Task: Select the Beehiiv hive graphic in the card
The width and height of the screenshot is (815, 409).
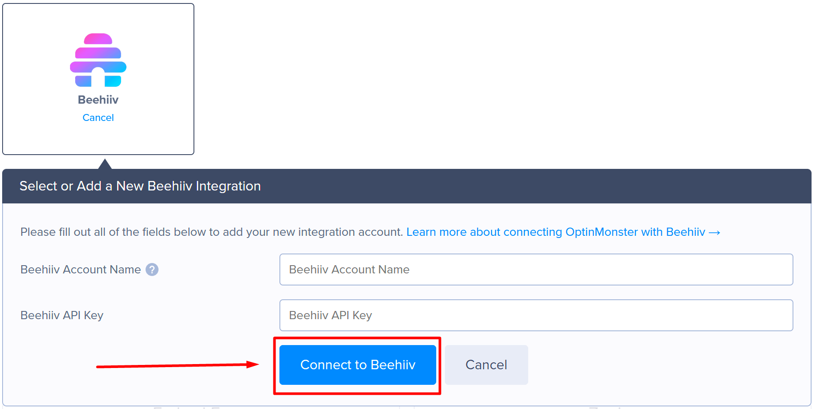Action: (98, 60)
